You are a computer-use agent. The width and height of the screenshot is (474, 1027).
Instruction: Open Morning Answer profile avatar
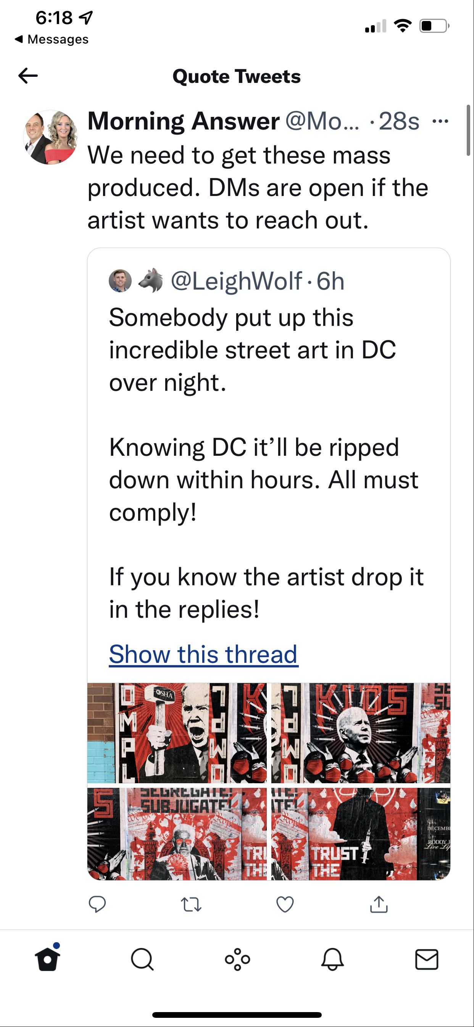51,138
